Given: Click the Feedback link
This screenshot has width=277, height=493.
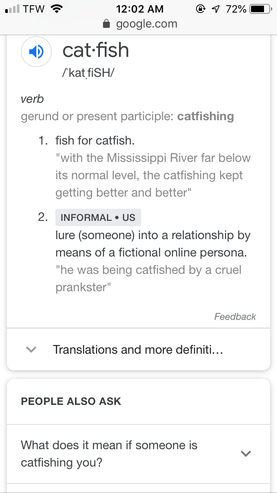Looking at the screenshot, I should tap(235, 317).
